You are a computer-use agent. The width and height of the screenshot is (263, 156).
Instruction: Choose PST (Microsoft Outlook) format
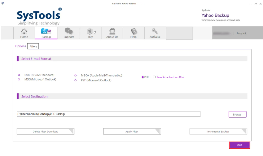coord(76,80)
